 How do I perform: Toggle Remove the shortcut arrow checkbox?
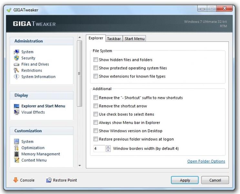[x=96, y=106]
